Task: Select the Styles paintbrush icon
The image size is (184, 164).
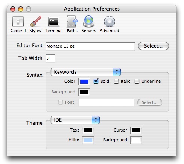Action: (x=35, y=22)
